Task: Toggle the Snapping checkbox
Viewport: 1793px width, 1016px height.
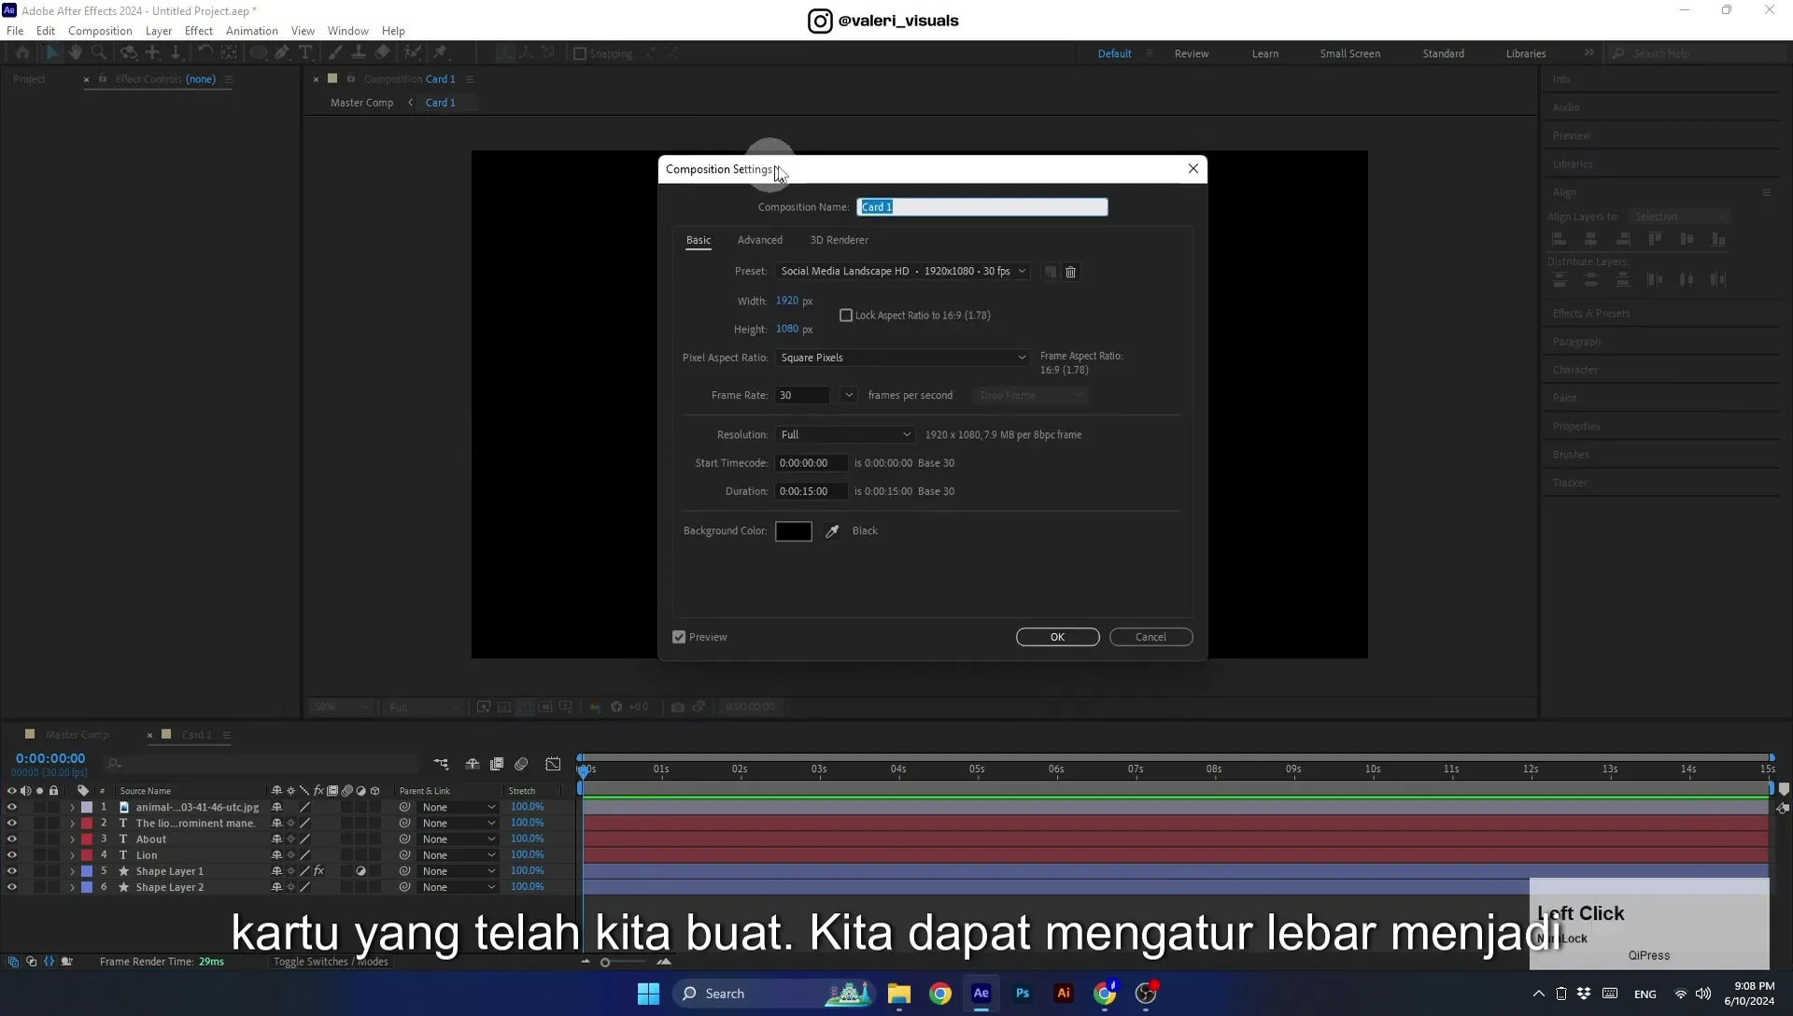Action: [x=580, y=53]
